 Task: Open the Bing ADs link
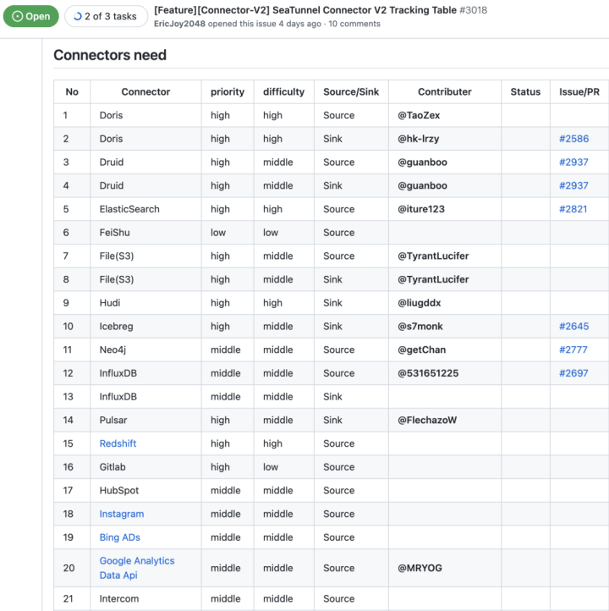(x=120, y=537)
